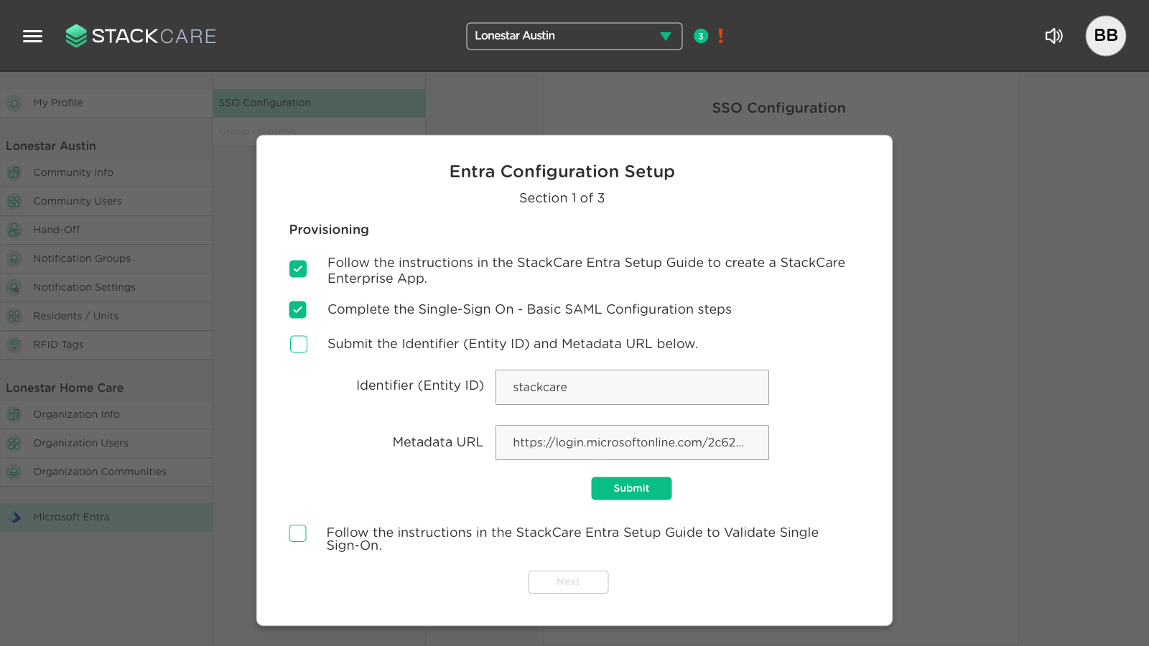Go to RFID Tags
This screenshot has width=1149, height=646.
(106, 345)
